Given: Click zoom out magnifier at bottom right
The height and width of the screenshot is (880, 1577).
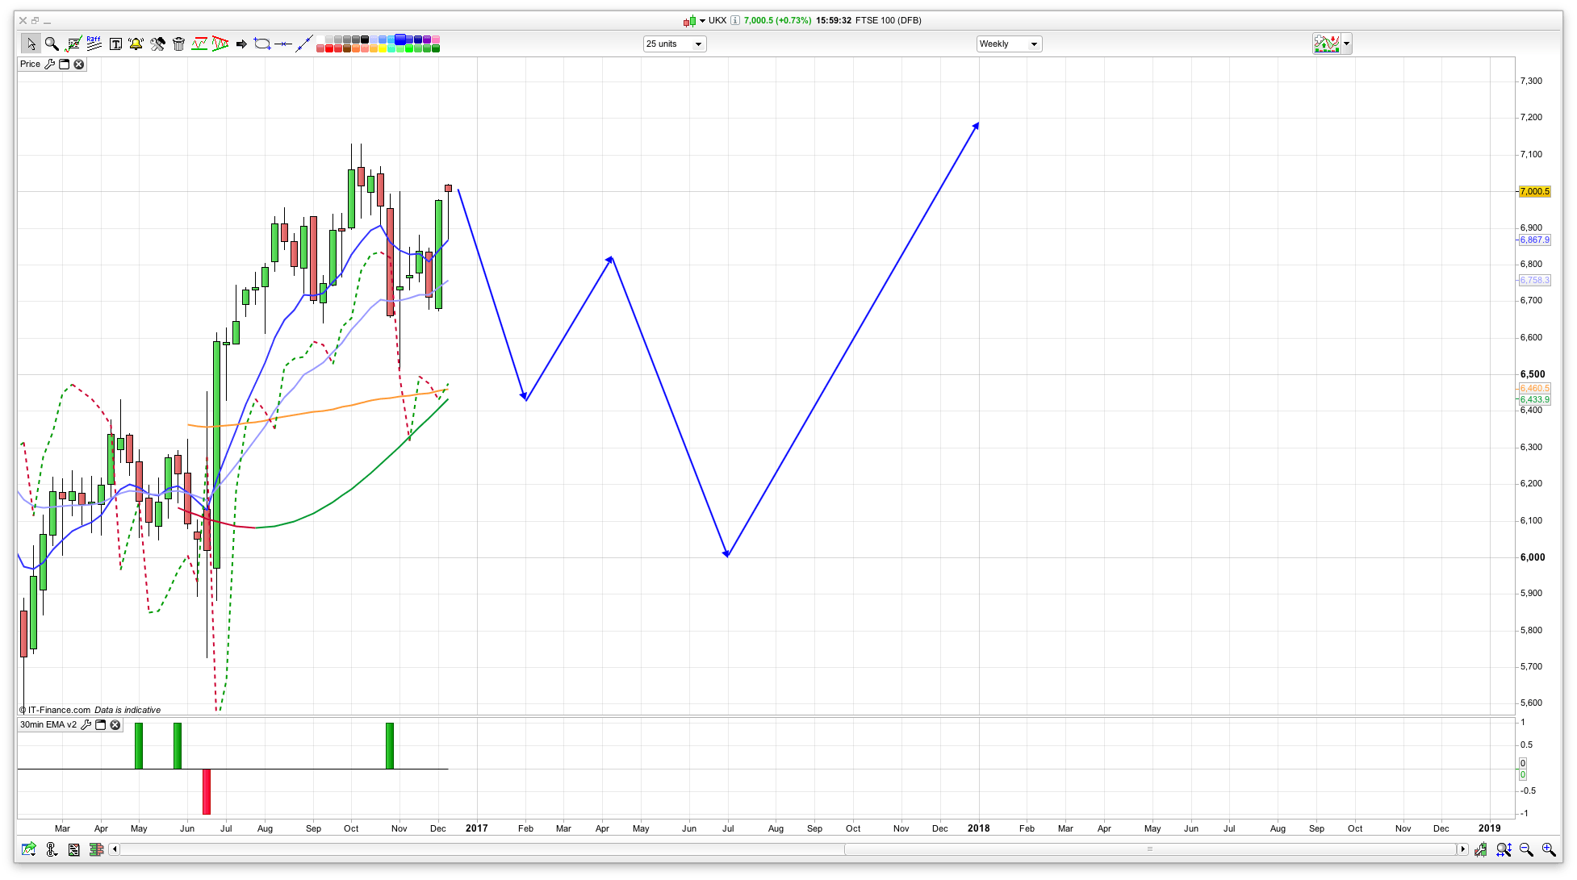Looking at the screenshot, I should (x=1526, y=849).
